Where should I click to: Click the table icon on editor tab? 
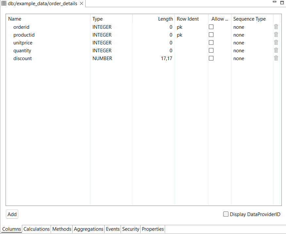click(x=4, y=4)
